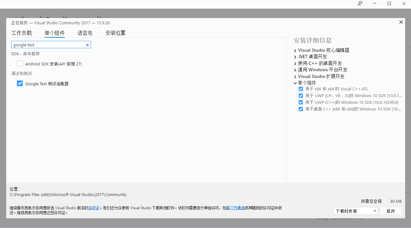Check Android SDK 安装(API 级别 27) checkbox
Screen dimensions: 411x228
[20, 64]
